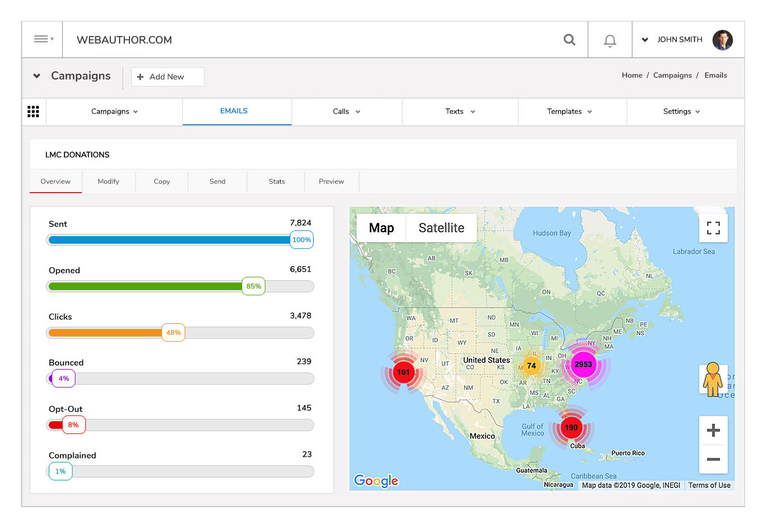
Task: Select the Street View pegman icon
Action: click(x=713, y=379)
